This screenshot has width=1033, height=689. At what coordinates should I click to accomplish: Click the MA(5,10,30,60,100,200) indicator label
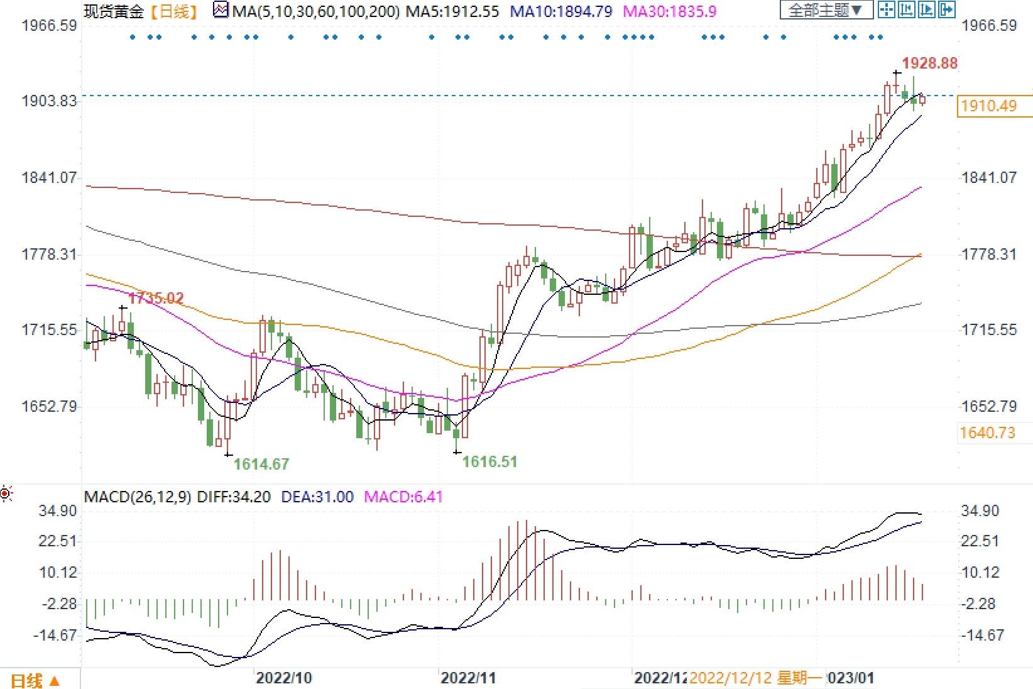tap(314, 11)
